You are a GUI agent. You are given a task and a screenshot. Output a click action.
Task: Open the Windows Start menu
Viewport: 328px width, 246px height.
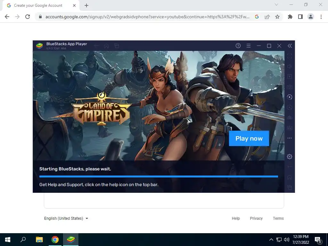point(8,240)
